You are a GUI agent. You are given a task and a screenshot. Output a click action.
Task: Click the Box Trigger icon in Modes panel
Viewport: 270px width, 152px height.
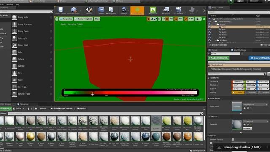coord(14,87)
